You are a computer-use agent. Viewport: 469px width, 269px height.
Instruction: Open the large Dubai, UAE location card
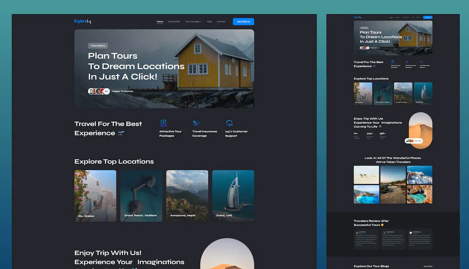[x=233, y=196]
